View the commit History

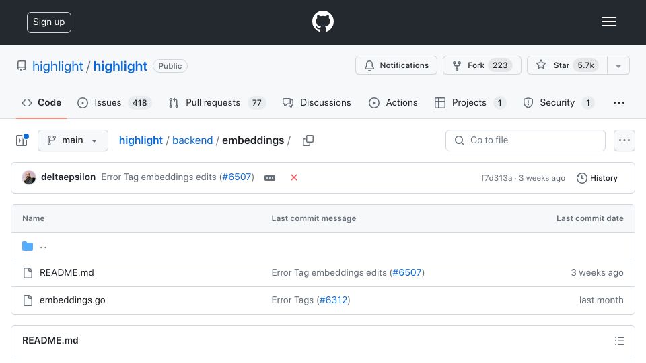click(597, 177)
